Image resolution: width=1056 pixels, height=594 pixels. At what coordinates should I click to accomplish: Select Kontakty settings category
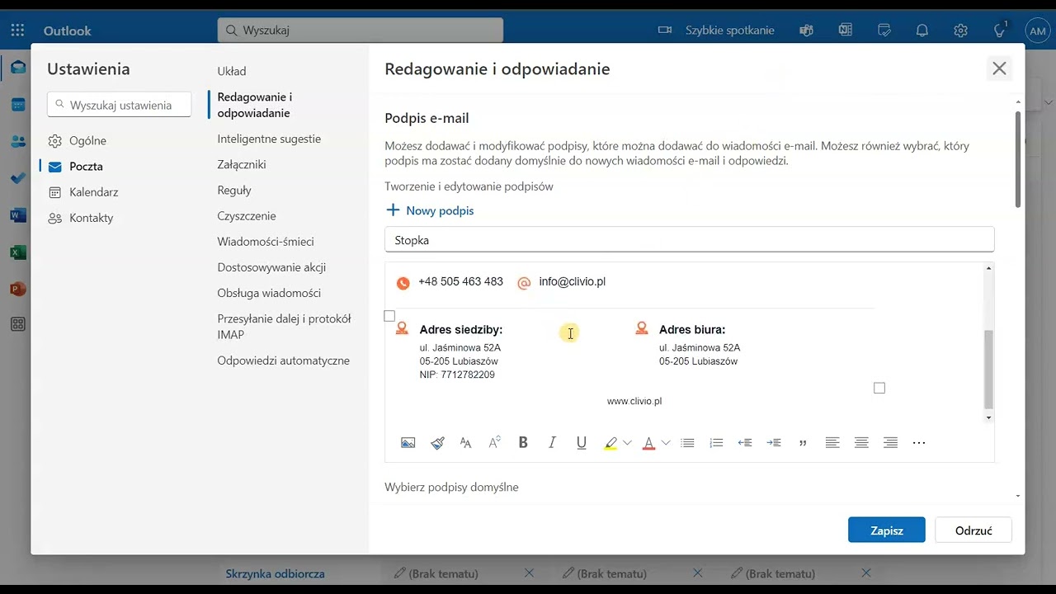pos(81,218)
